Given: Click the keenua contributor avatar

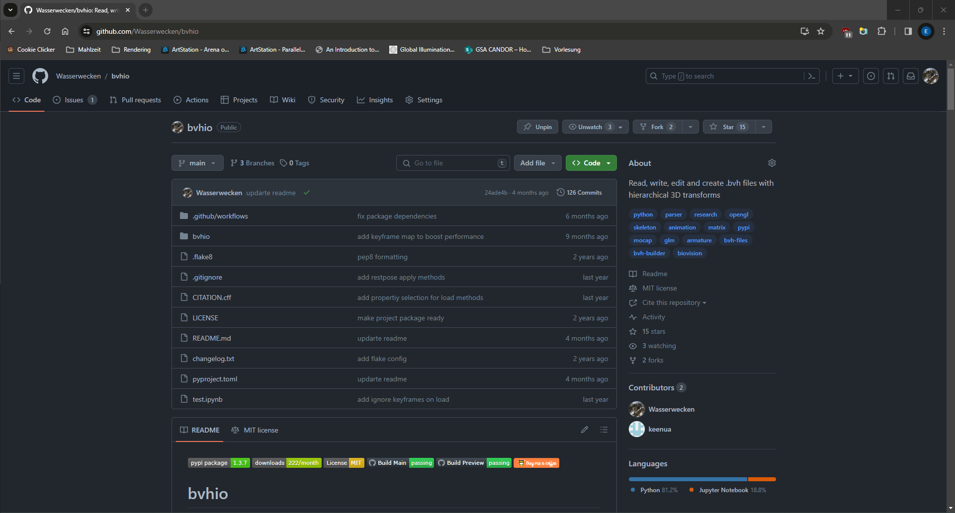Looking at the screenshot, I should (637, 429).
